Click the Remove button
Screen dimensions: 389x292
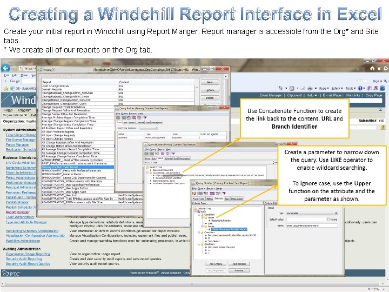pyautogui.click(x=239, y=270)
